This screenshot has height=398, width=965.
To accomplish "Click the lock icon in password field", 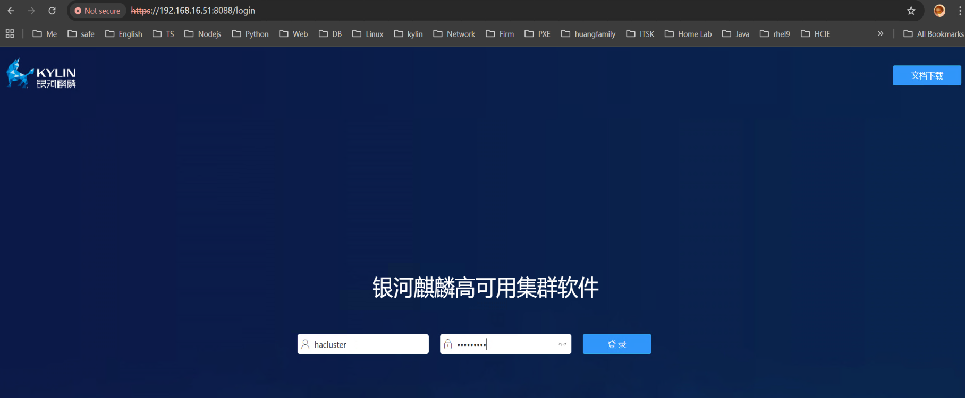I will 448,344.
